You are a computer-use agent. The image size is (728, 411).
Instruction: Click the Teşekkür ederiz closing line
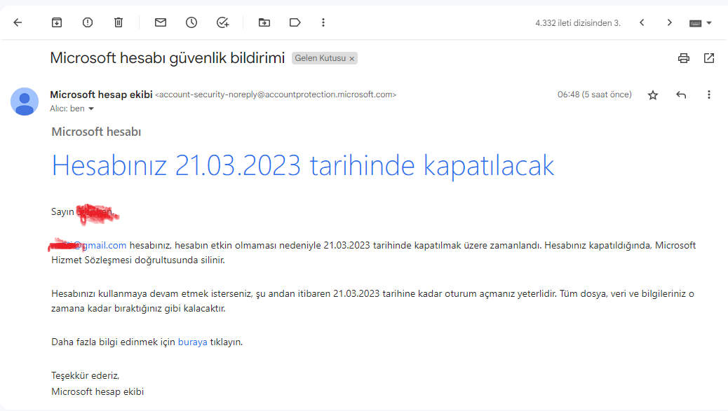(x=86, y=375)
